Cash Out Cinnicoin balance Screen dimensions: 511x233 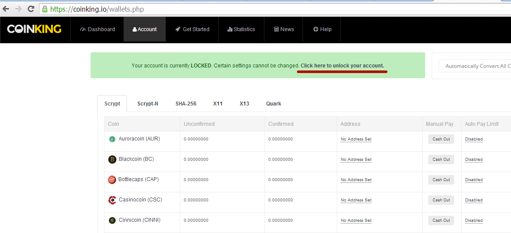[x=441, y=220]
